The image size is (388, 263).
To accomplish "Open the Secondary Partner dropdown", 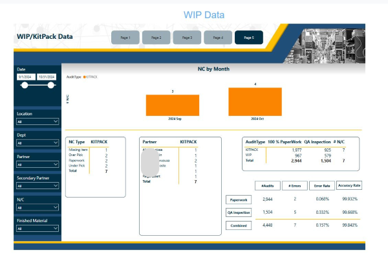I will tap(38, 186).
